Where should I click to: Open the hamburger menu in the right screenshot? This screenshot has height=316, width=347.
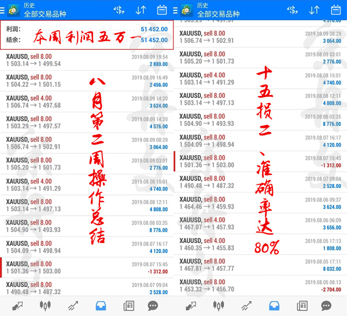pyautogui.click(x=175, y=10)
